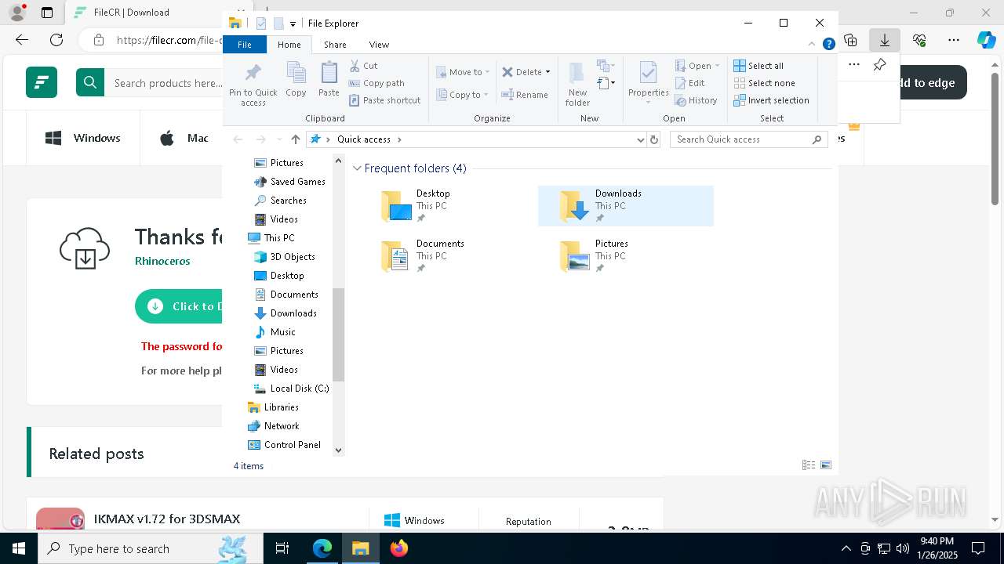
Task: Switch to details view icon
Action: point(809,465)
